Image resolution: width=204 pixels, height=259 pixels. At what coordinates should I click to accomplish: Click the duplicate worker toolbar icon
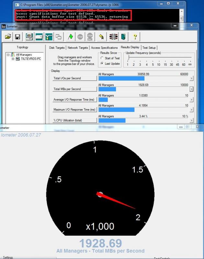pyautogui.click(x=59, y=37)
